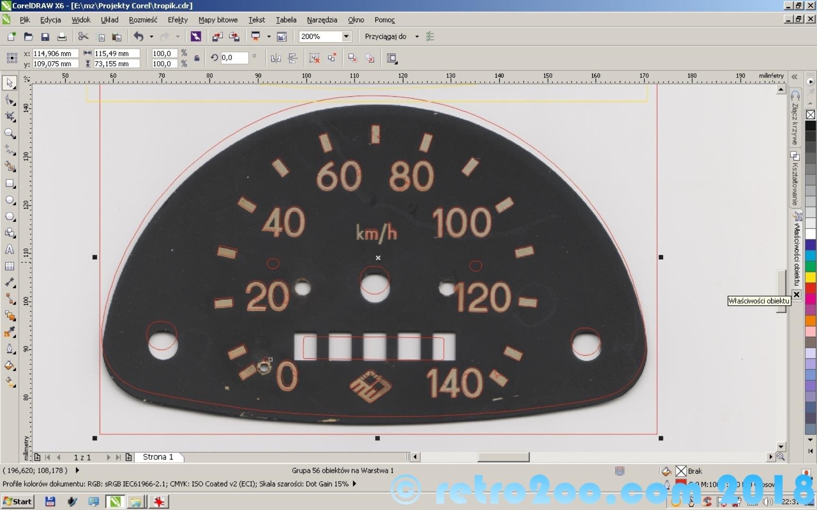Select the Ellipse tool
817x510 pixels.
click(x=9, y=200)
